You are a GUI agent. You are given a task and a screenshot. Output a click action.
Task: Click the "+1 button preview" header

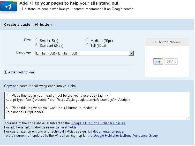(167, 42)
